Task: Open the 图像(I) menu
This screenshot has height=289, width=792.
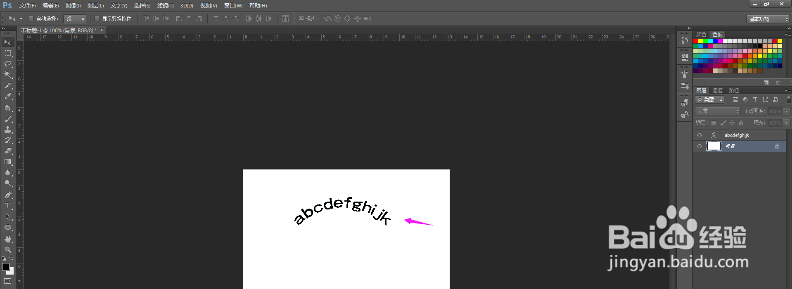Action: pyautogui.click(x=73, y=6)
